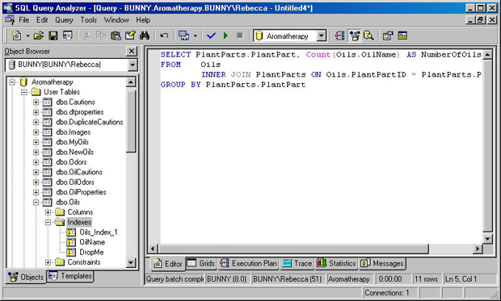
Task: Expand the dbo.NewOils table node
Action: tap(36, 153)
